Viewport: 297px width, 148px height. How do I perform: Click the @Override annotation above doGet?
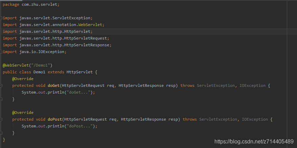pos(23,79)
